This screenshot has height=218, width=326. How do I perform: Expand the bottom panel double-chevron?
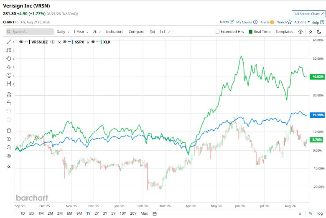pyautogui.click(x=300, y=214)
